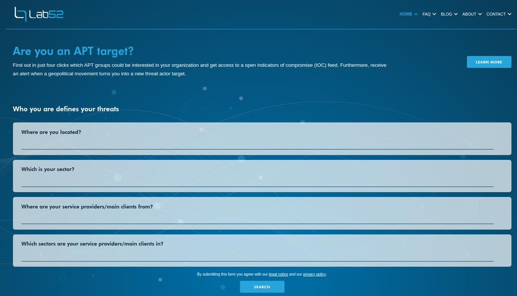The width and height of the screenshot is (517, 296).
Task: Expand the chevron next to BLOG
Action: point(456,14)
